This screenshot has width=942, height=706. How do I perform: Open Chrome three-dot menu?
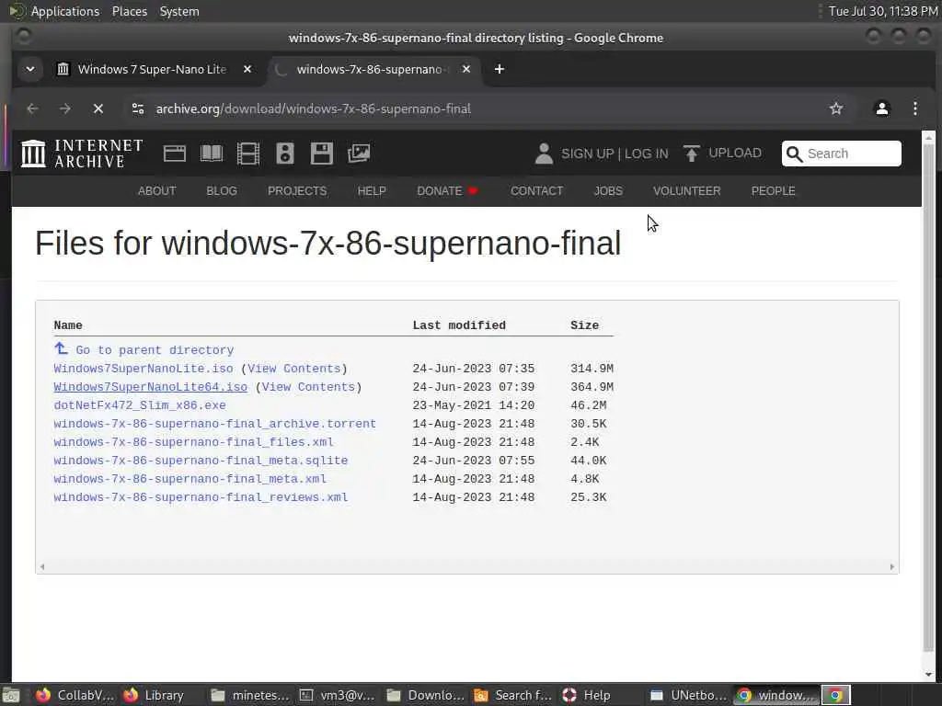coord(915,108)
